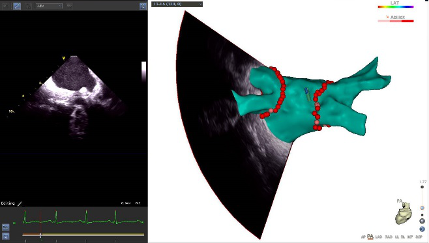Click the blue help button near zoom slider
This screenshot has width=429, height=243.
point(422,229)
